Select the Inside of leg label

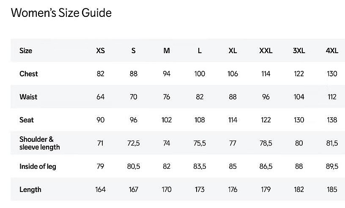[x=38, y=167]
